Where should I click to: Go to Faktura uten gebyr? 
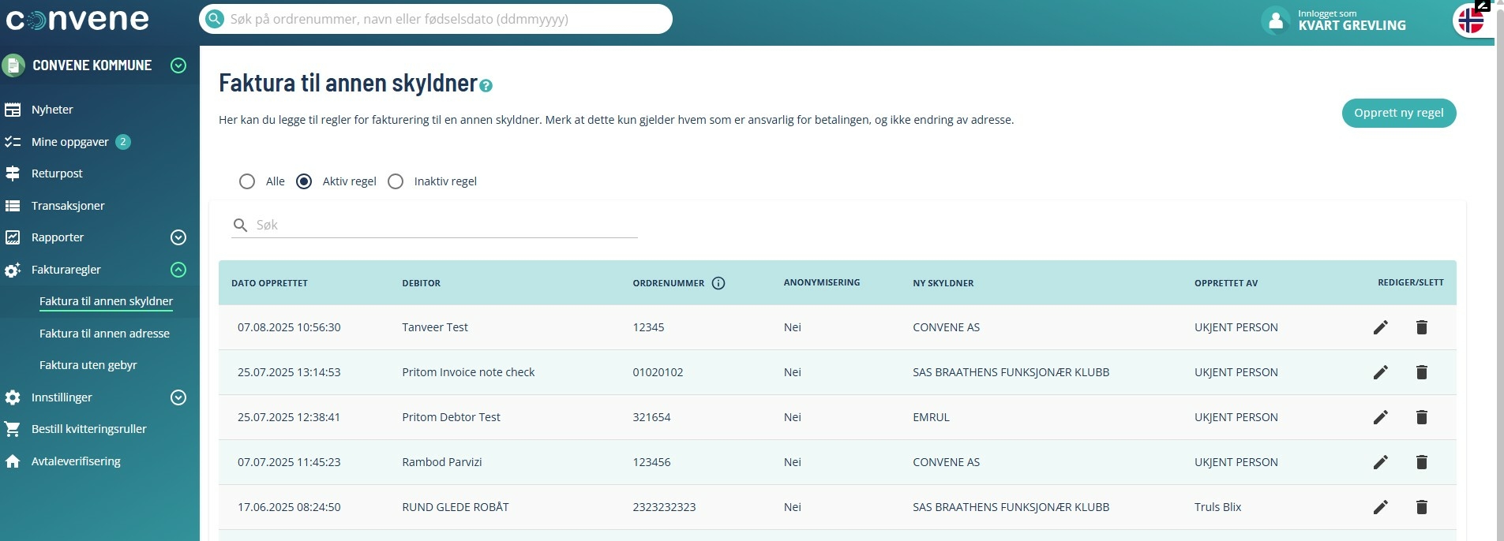click(x=88, y=365)
